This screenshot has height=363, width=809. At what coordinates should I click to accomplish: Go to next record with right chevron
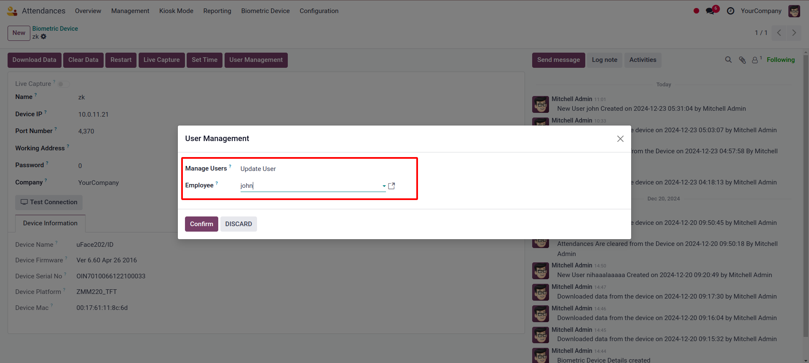coord(794,33)
